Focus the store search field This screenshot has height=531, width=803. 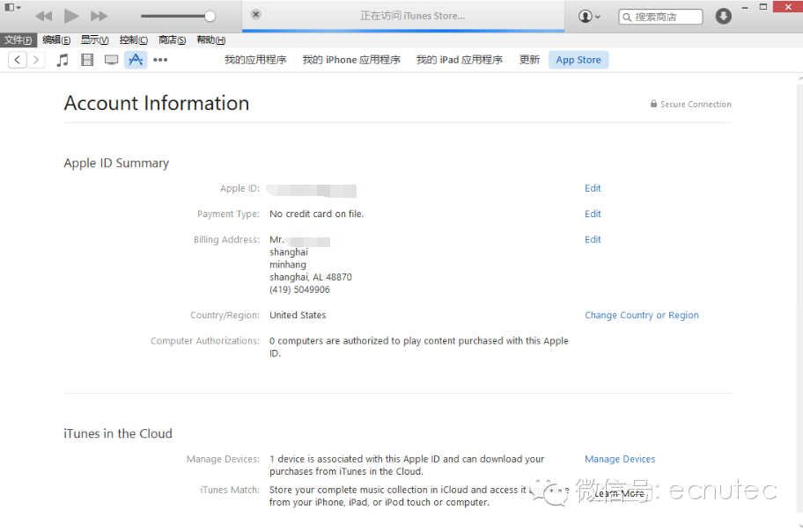pos(660,17)
